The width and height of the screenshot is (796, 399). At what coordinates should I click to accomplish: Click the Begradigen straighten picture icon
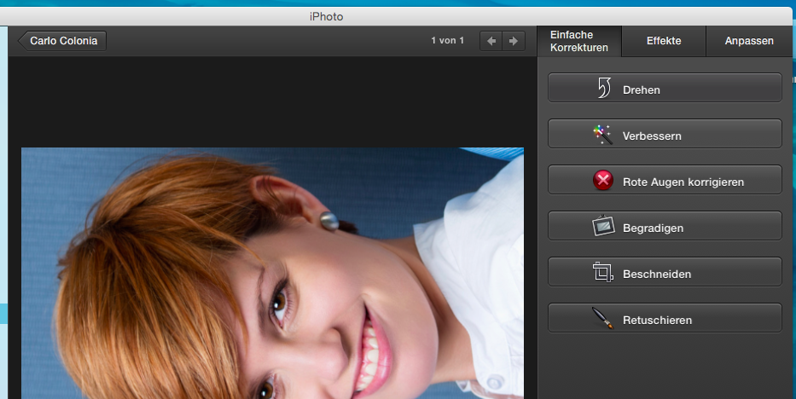tap(603, 226)
